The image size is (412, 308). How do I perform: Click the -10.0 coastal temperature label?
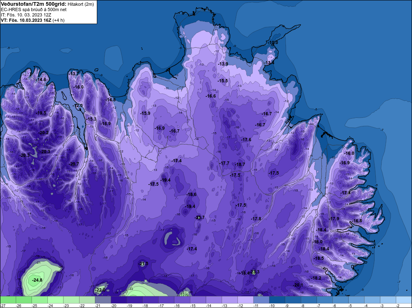coord(273,42)
